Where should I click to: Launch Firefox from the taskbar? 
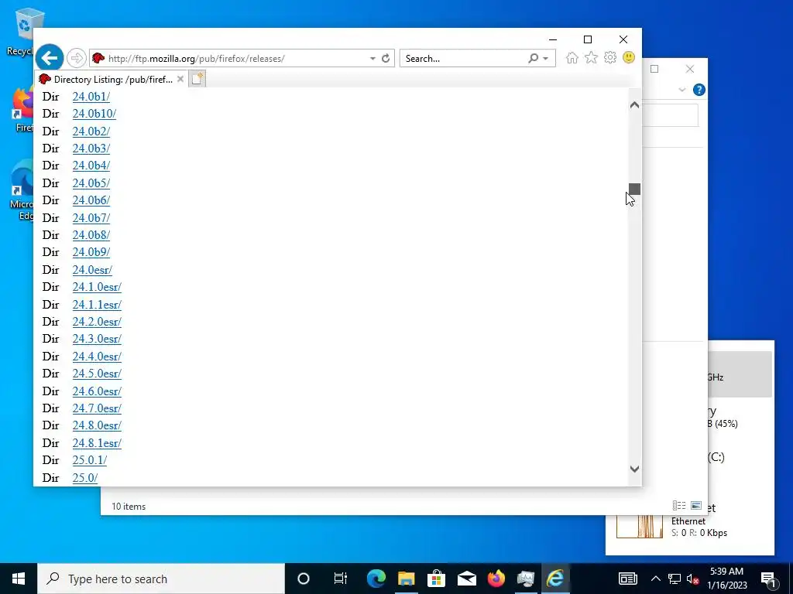click(496, 579)
